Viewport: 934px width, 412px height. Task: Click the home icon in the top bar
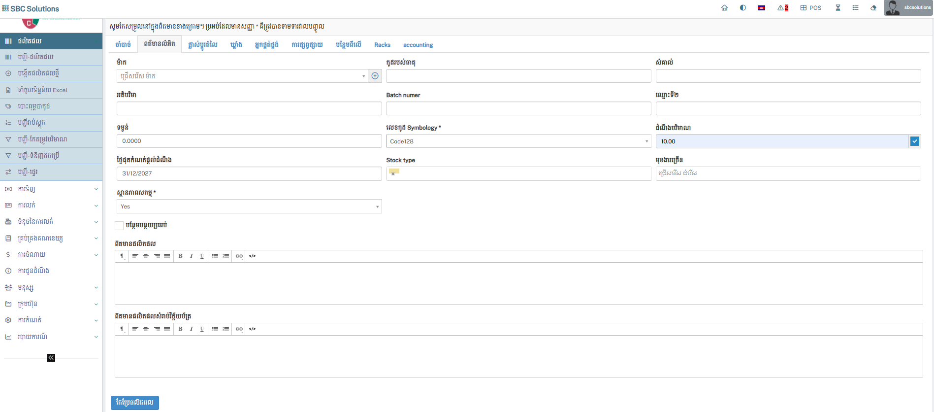(x=724, y=8)
